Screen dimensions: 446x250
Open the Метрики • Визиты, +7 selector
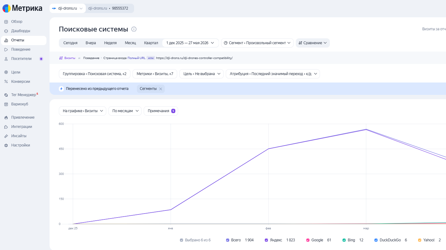[x=155, y=74]
